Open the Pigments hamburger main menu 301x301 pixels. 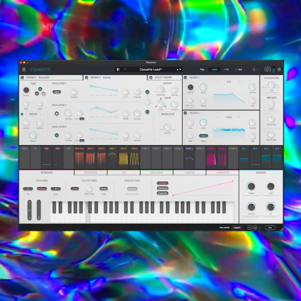pyautogui.click(x=24, y=69)
